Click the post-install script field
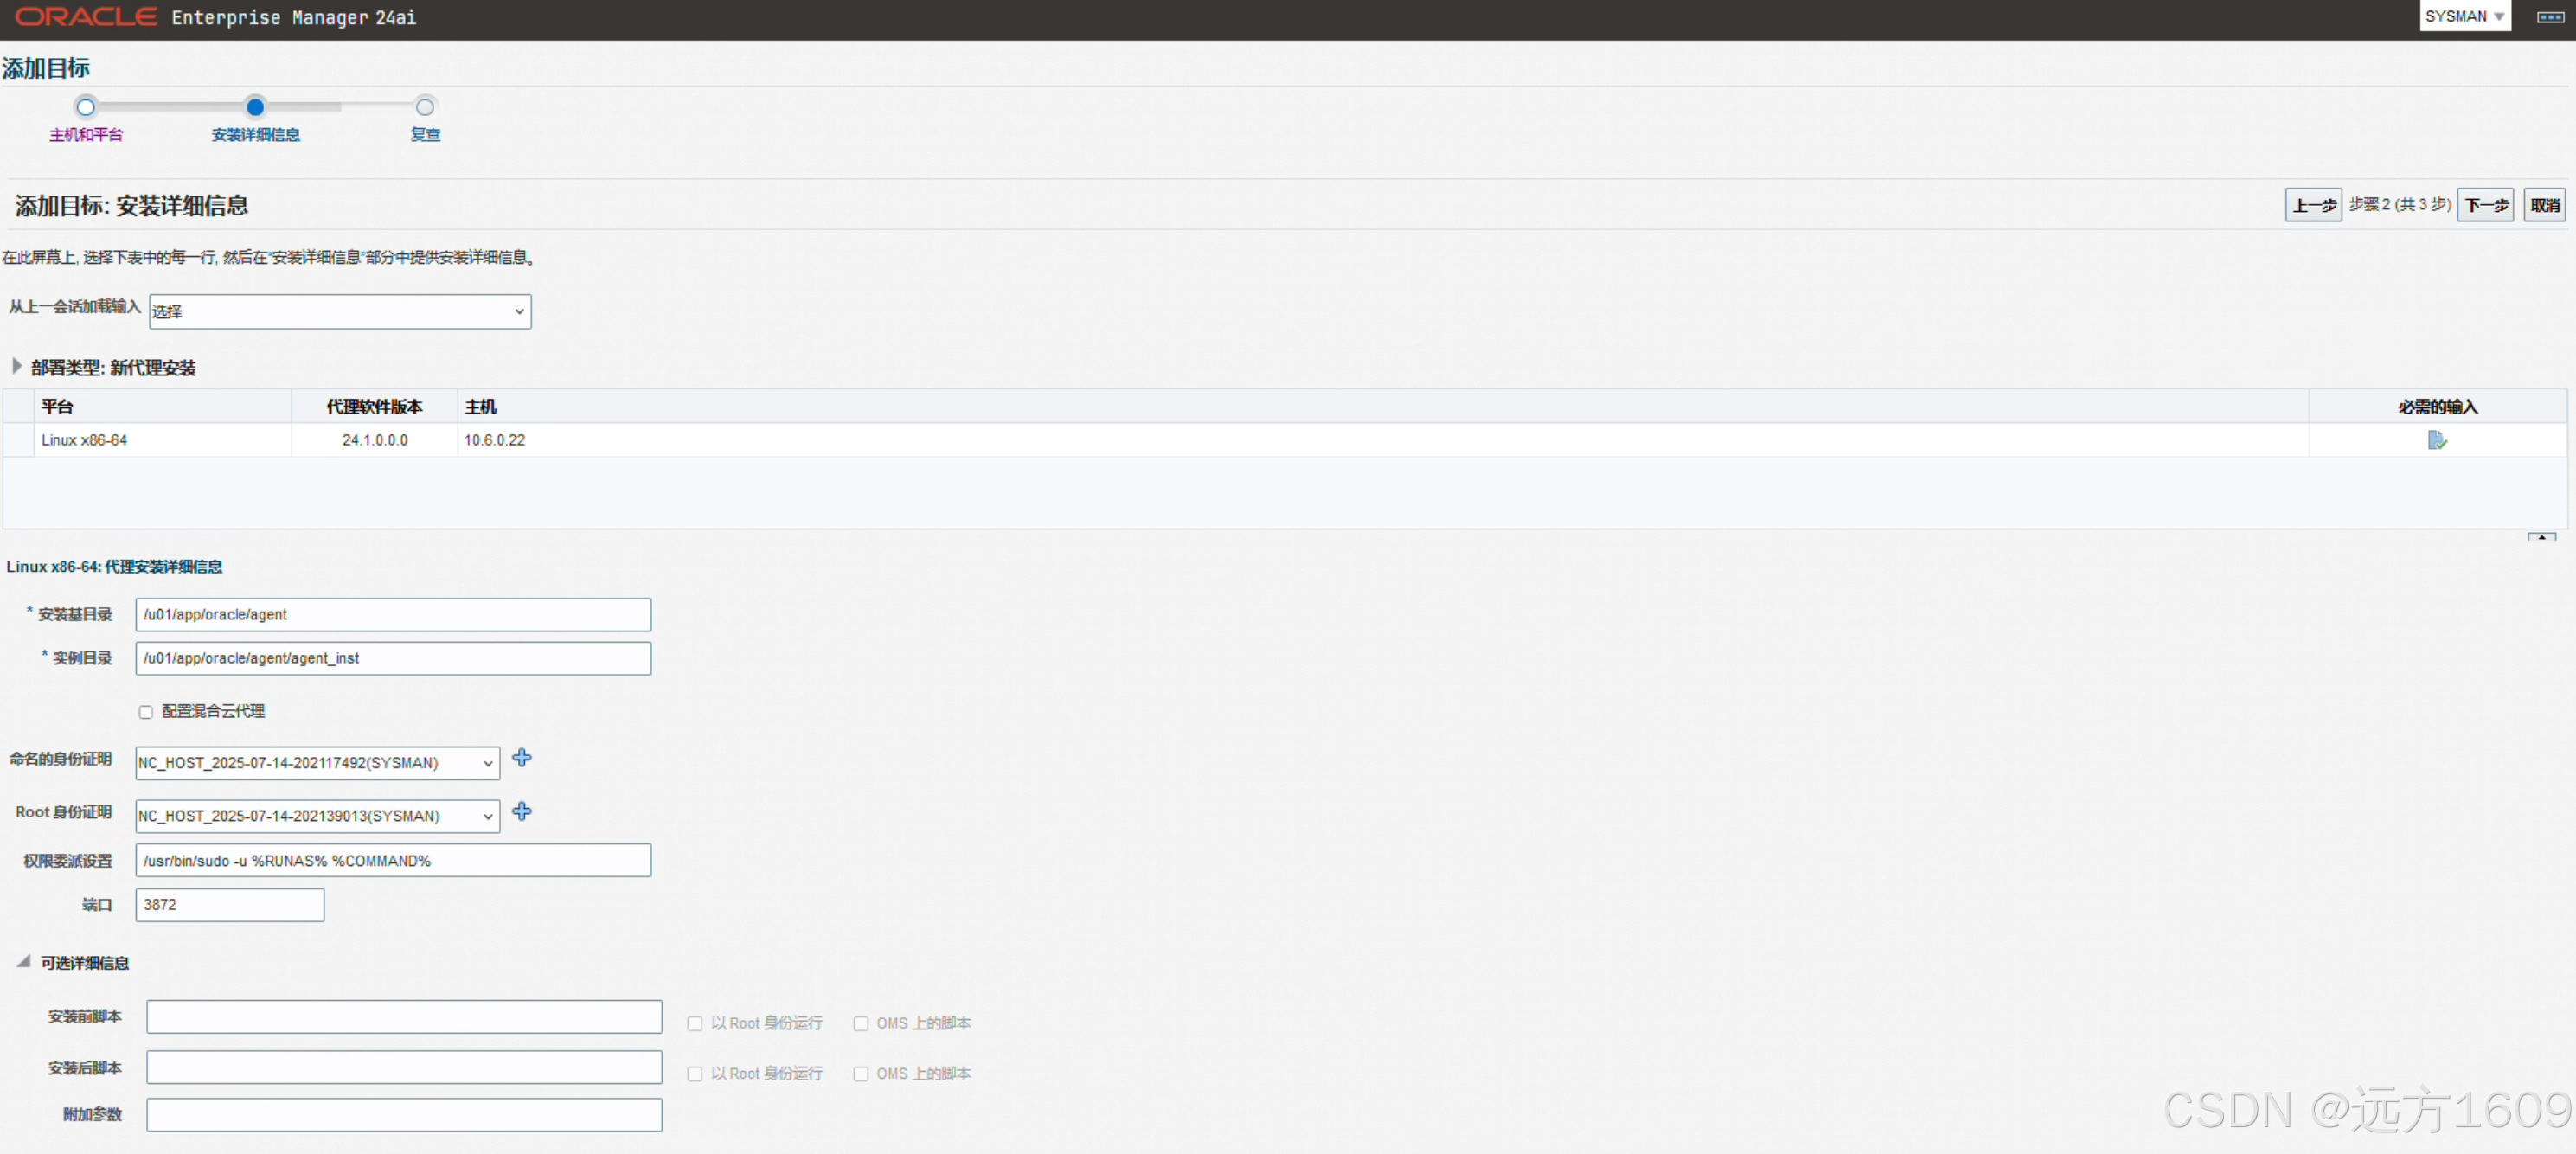 point(404,1067)
